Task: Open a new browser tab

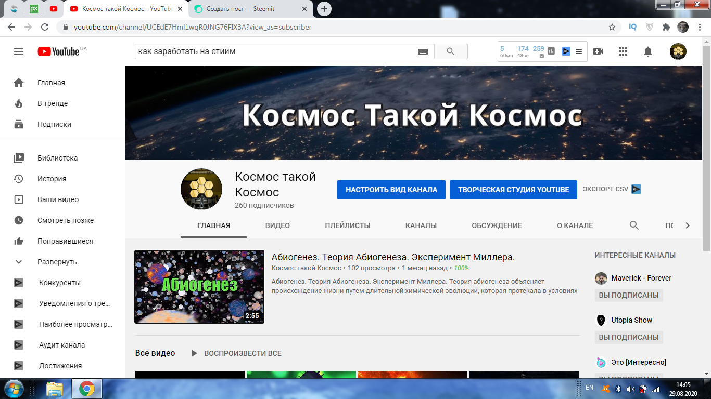Action: click(324, 9)
